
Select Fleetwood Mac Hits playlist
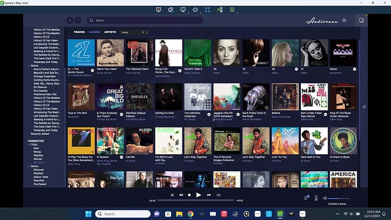coord(45,94)
